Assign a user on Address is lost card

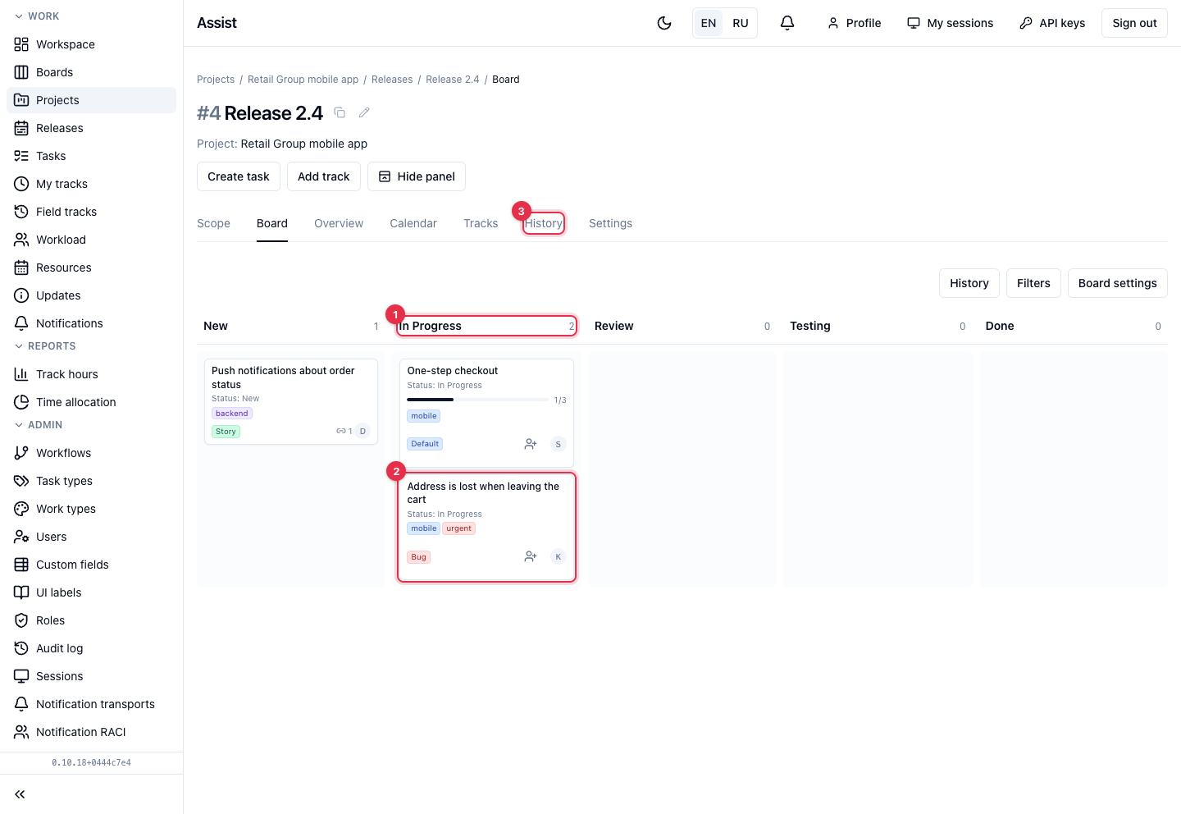coord(531,556)
